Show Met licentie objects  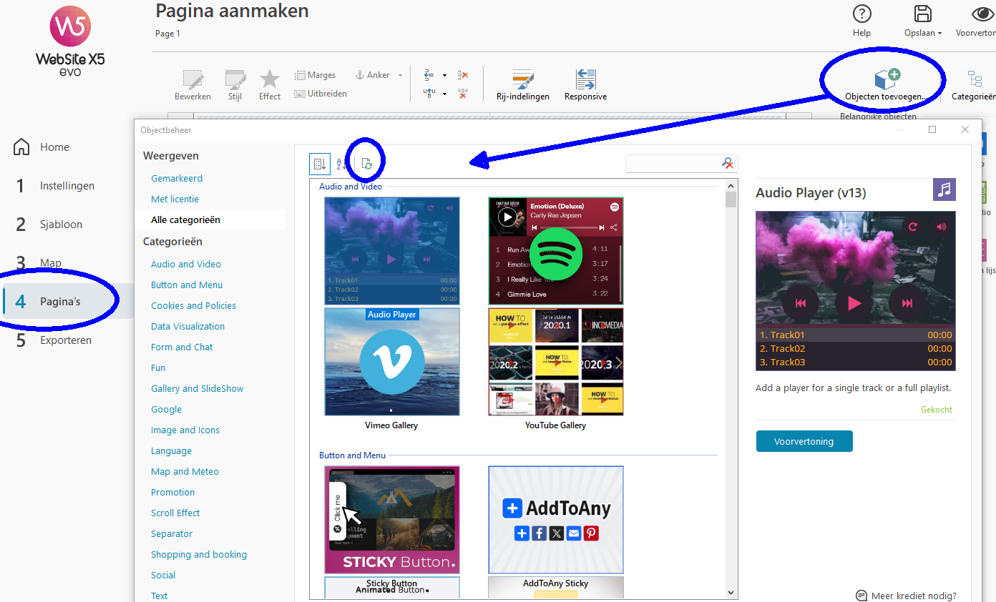175,199
